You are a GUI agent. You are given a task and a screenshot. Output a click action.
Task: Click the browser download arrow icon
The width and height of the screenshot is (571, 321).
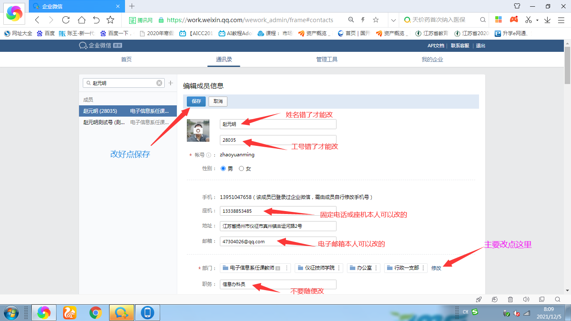tap(547, 20)
